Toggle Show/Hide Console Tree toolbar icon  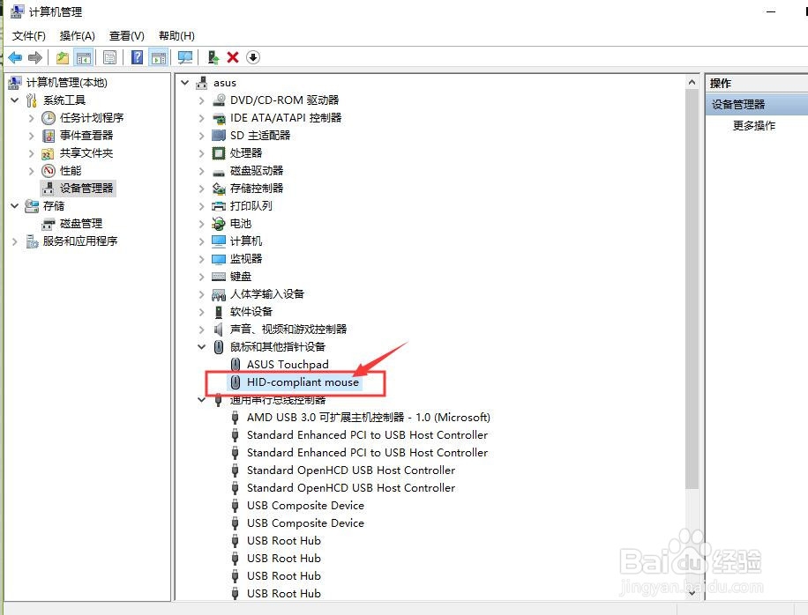(x=83, y=57)
